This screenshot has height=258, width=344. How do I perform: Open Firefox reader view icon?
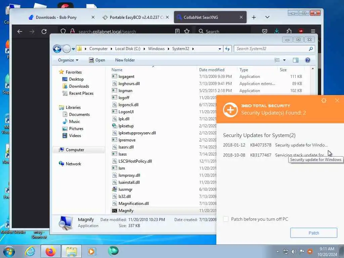(177, 31)
